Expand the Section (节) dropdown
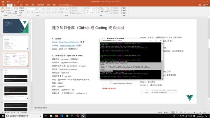Viewport: 210px width, 118px height. click(x=21, y=13)
